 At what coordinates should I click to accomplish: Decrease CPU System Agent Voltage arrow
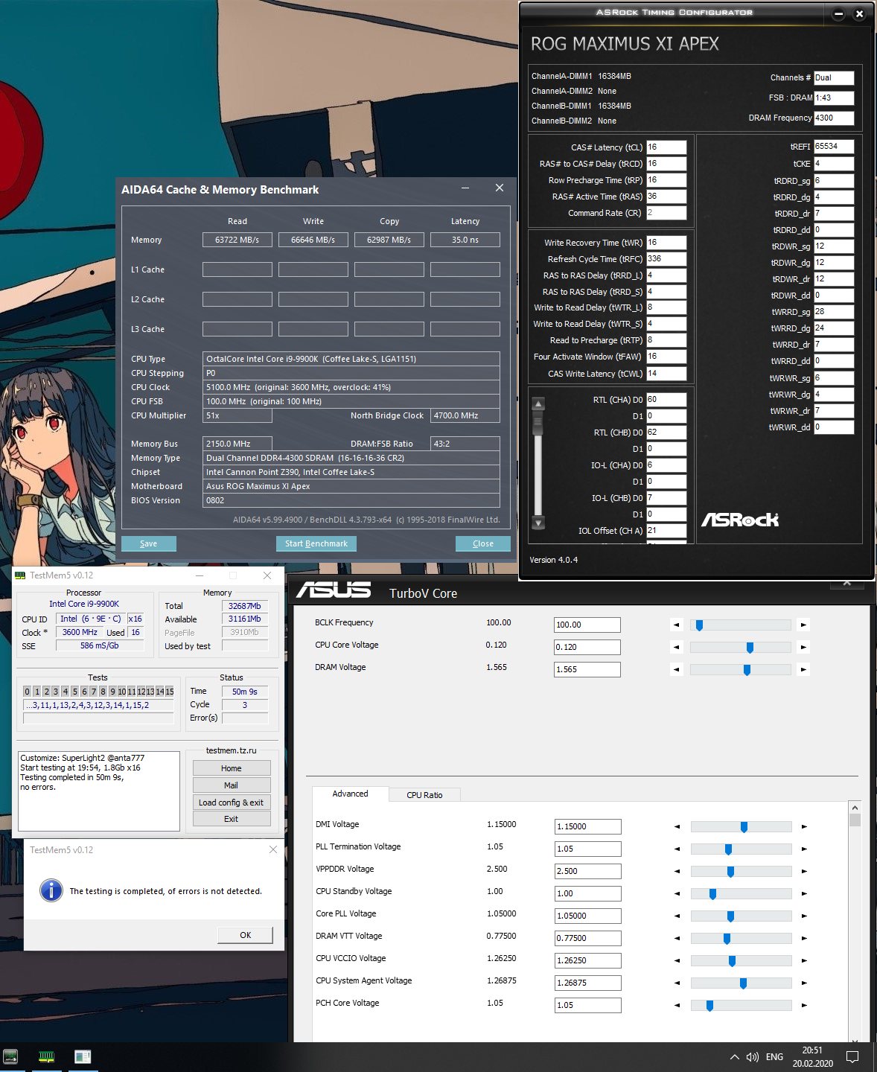coord(677,983)
